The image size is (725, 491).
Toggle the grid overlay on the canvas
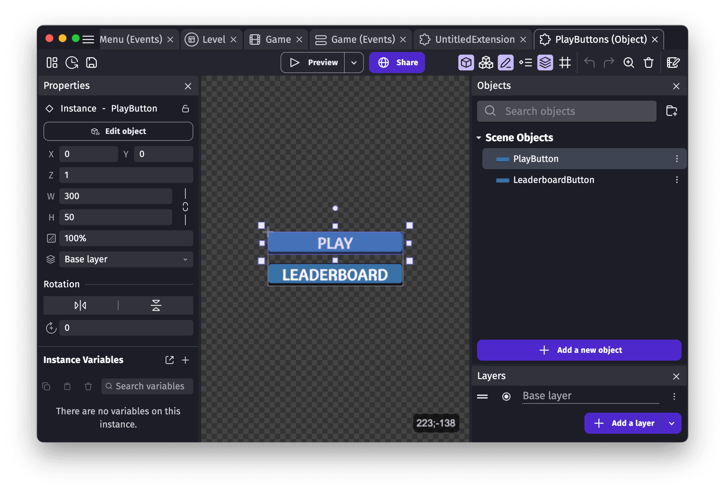coord(565,63)
